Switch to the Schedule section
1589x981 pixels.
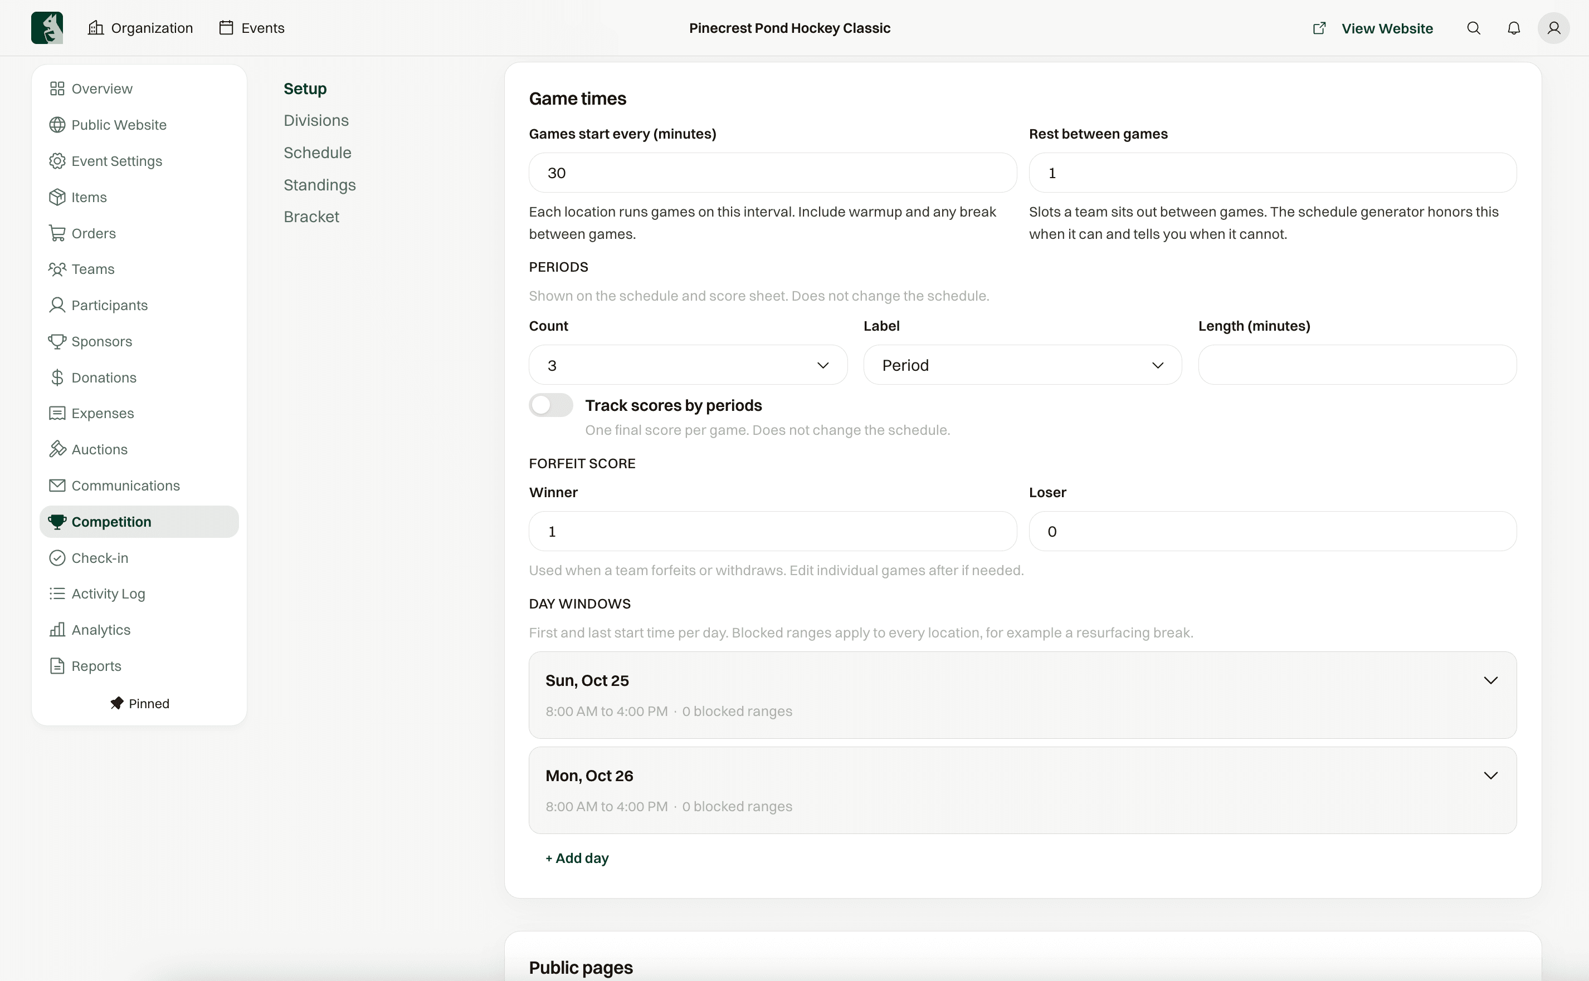coord(318,153)
